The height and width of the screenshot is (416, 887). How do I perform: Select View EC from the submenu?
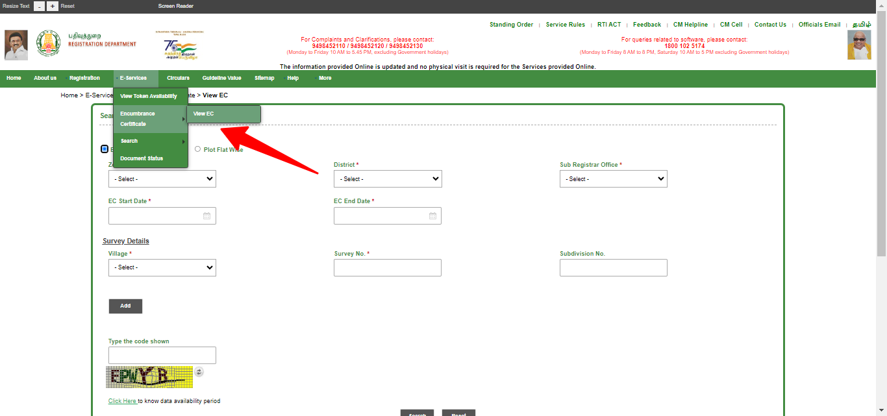(x=203, y=113)
